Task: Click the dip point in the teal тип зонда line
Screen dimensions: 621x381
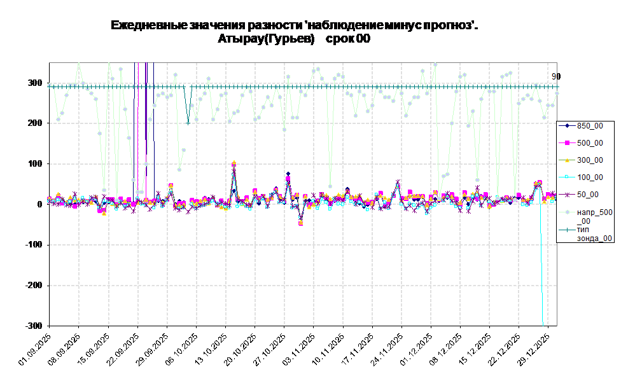Action: coord(188,123)
